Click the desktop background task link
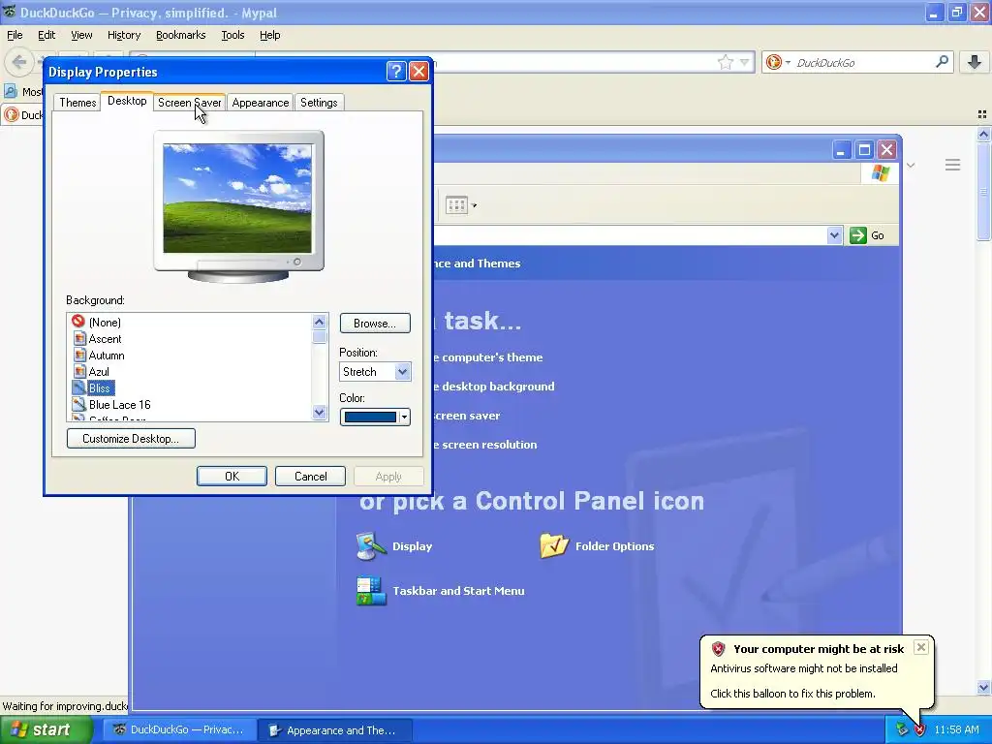Image resolution: width=992 pixels, height=744 pixels. (x=494, y=387)
